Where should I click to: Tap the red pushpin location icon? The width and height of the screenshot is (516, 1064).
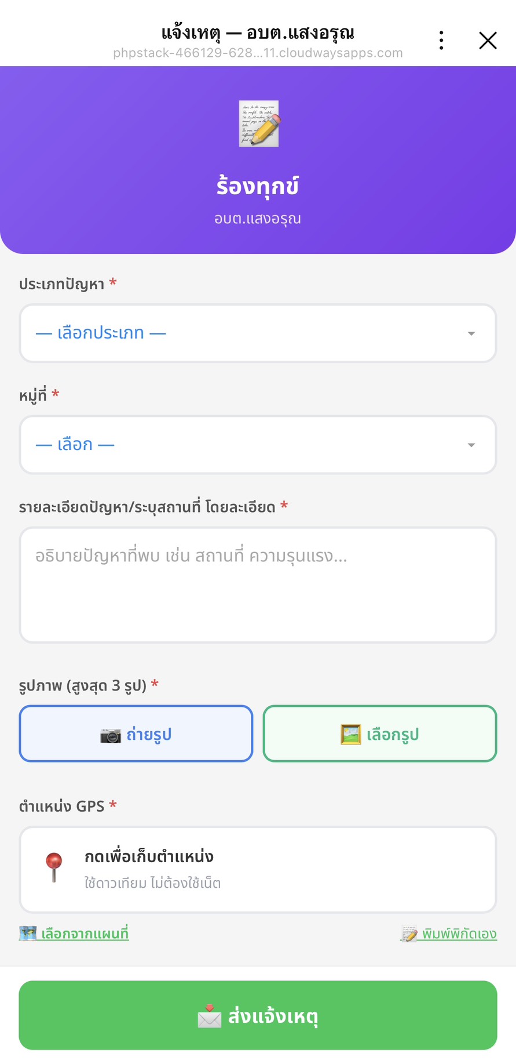coord(54,867)
